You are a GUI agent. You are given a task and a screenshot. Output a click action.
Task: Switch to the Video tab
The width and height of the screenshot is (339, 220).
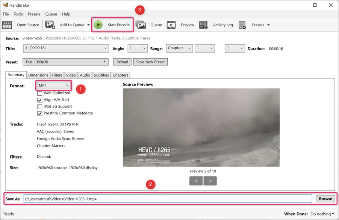pos(71,75)
